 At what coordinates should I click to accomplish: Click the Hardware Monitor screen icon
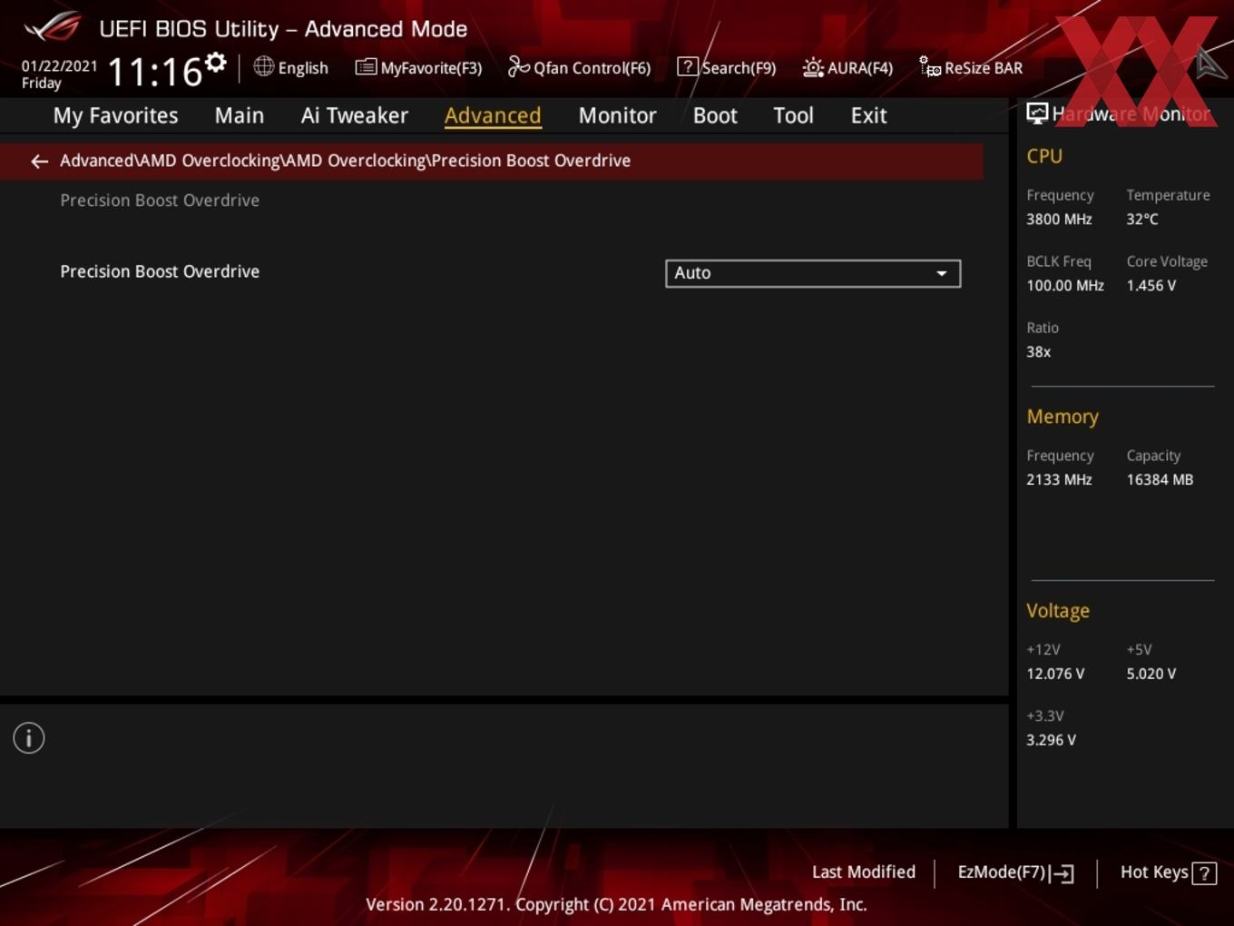1037,113
